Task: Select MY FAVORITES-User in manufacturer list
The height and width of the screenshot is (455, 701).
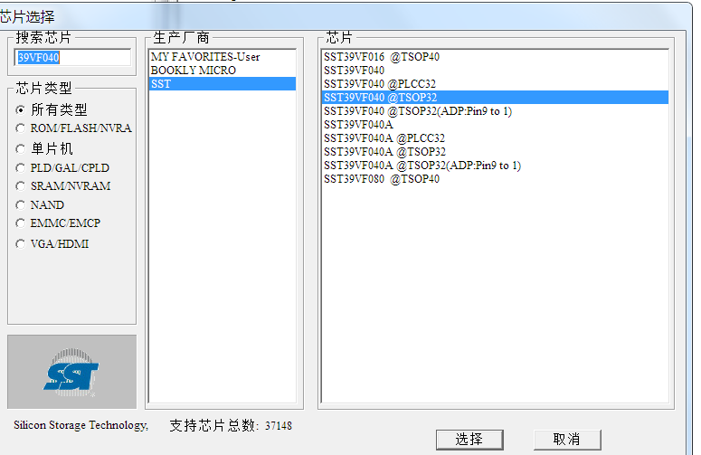Action: point(205,57)
